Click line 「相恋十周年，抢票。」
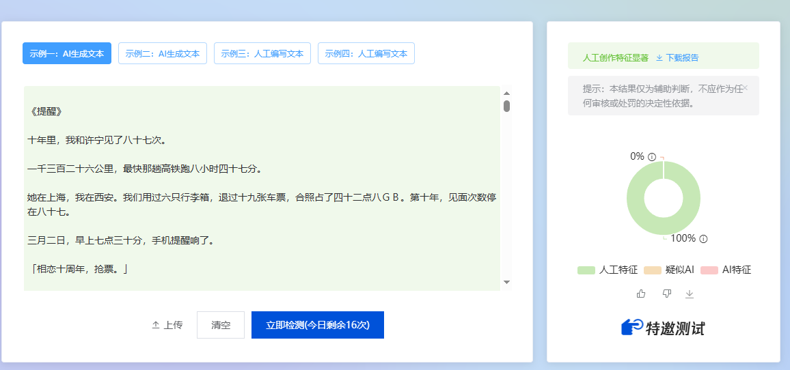Screen dimensions: 790x370 coord(79,270)
